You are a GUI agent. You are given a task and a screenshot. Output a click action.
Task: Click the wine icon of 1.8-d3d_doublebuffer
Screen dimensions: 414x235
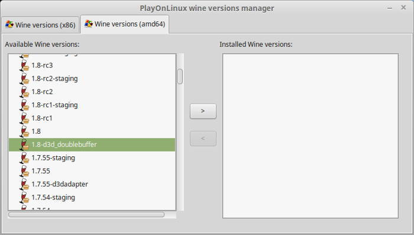click(24, 144)
